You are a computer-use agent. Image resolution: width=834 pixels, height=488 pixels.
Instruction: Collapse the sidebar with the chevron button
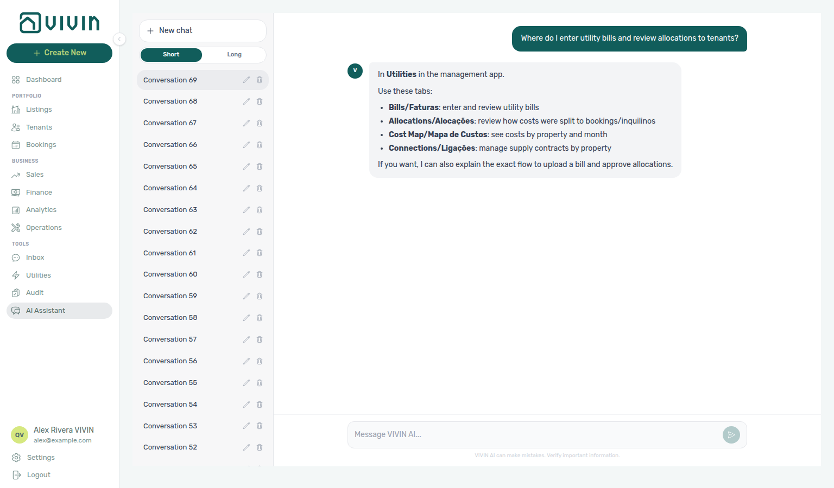point(119,39)
